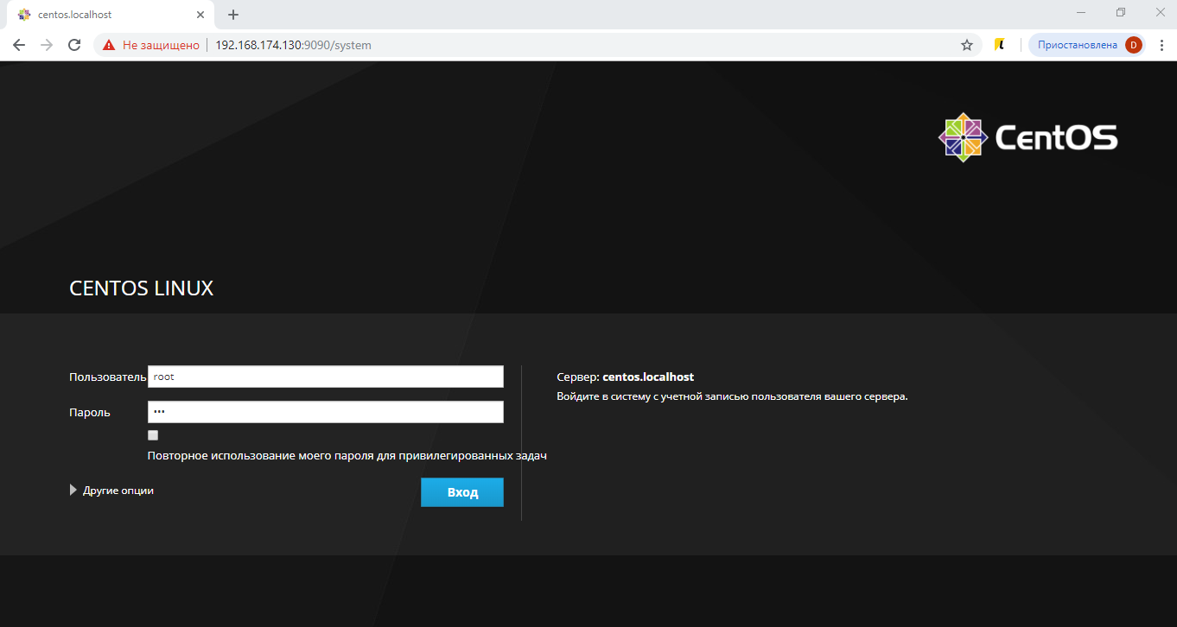Close the centos.localhost tab
The image size is (1177, 627).
coord(200,15)
